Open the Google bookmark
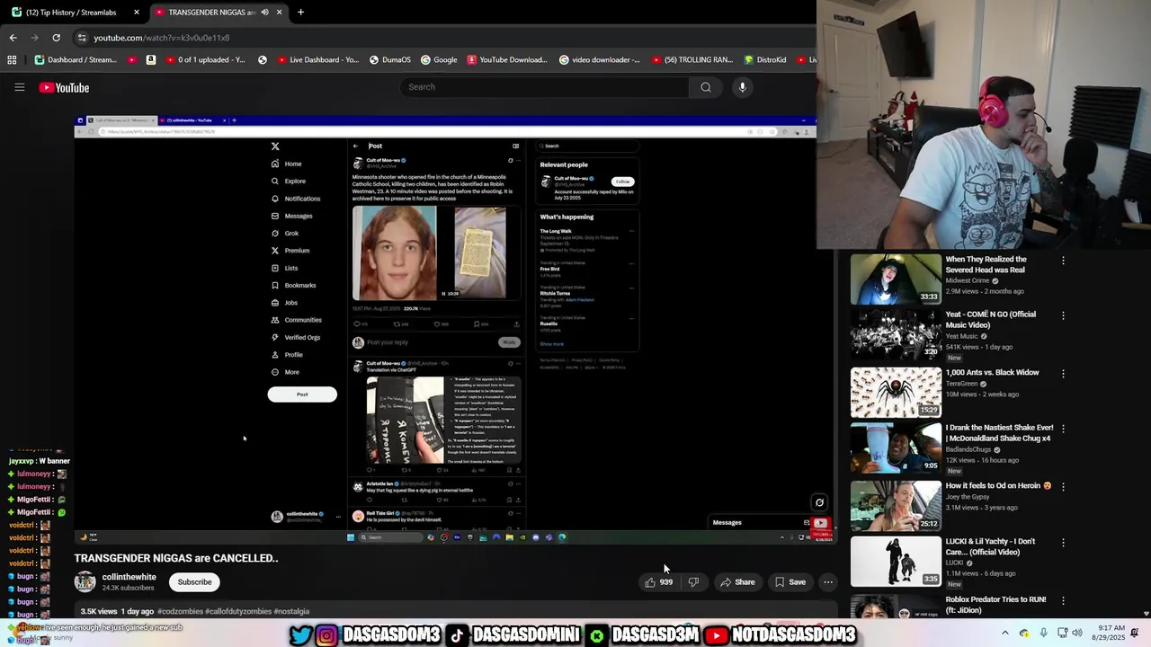Viewport: 1151px width, 647px height. [x=439, y=60]
